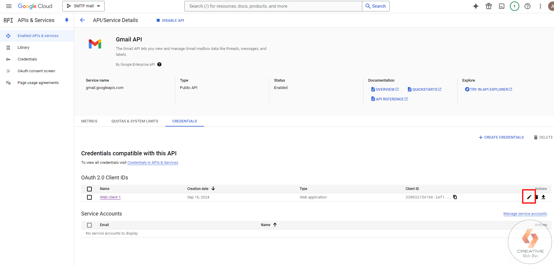Go back with the left arrow
The image size is (554, 266).
(x=82, y=20)
